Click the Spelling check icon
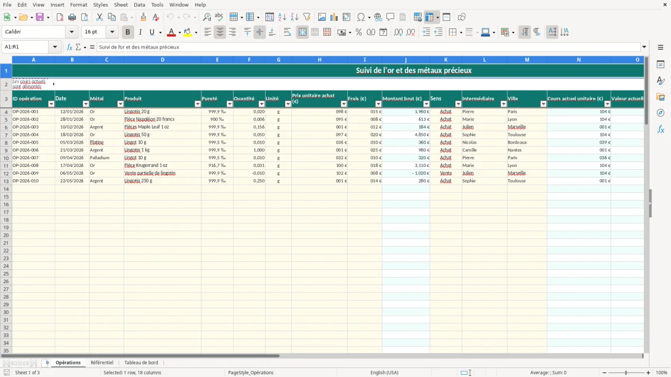Viewport: 671px width, 377px height. click(x=219, y=17)
